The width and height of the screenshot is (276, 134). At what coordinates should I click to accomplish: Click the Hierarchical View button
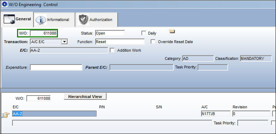click(85, 97)
